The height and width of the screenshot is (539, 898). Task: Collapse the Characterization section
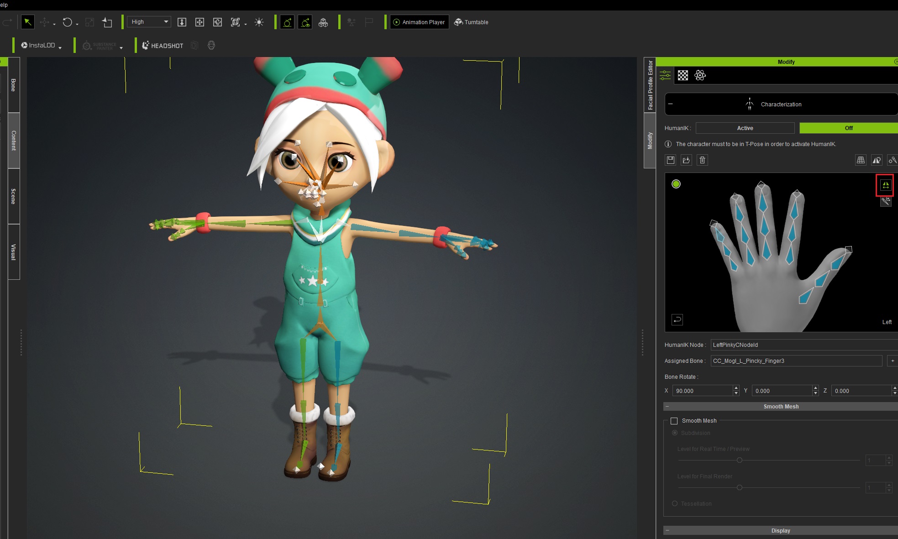coord(670,104)
